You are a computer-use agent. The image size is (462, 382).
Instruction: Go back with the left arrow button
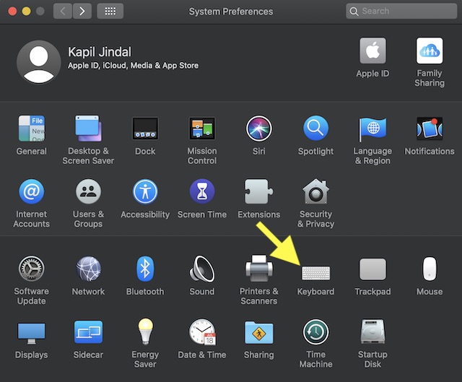[x=63, y=12]
